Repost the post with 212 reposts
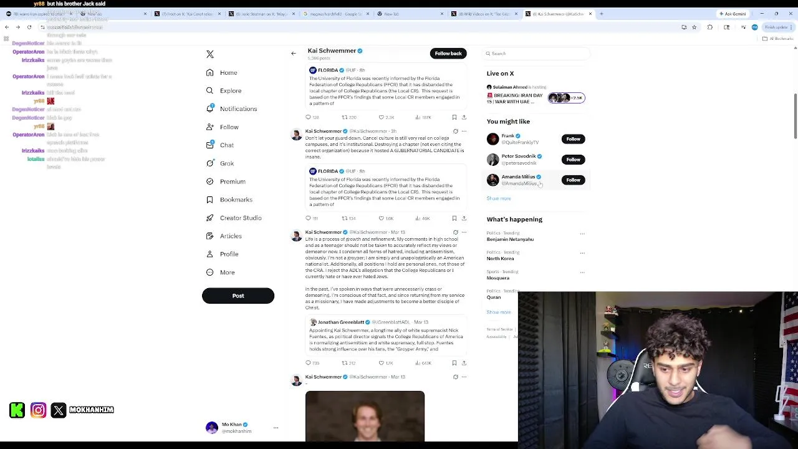Image resolution: width=798 pixels, height=449 pixels. tap(349, 363)
